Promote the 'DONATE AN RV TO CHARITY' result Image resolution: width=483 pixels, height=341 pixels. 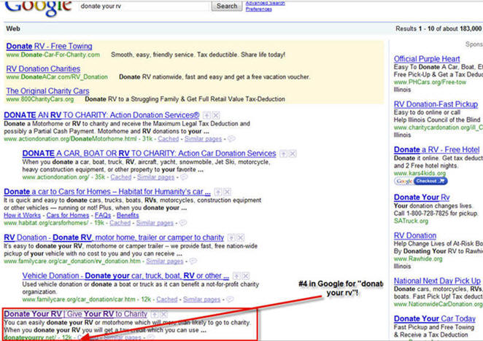click(x=207, y=115)
